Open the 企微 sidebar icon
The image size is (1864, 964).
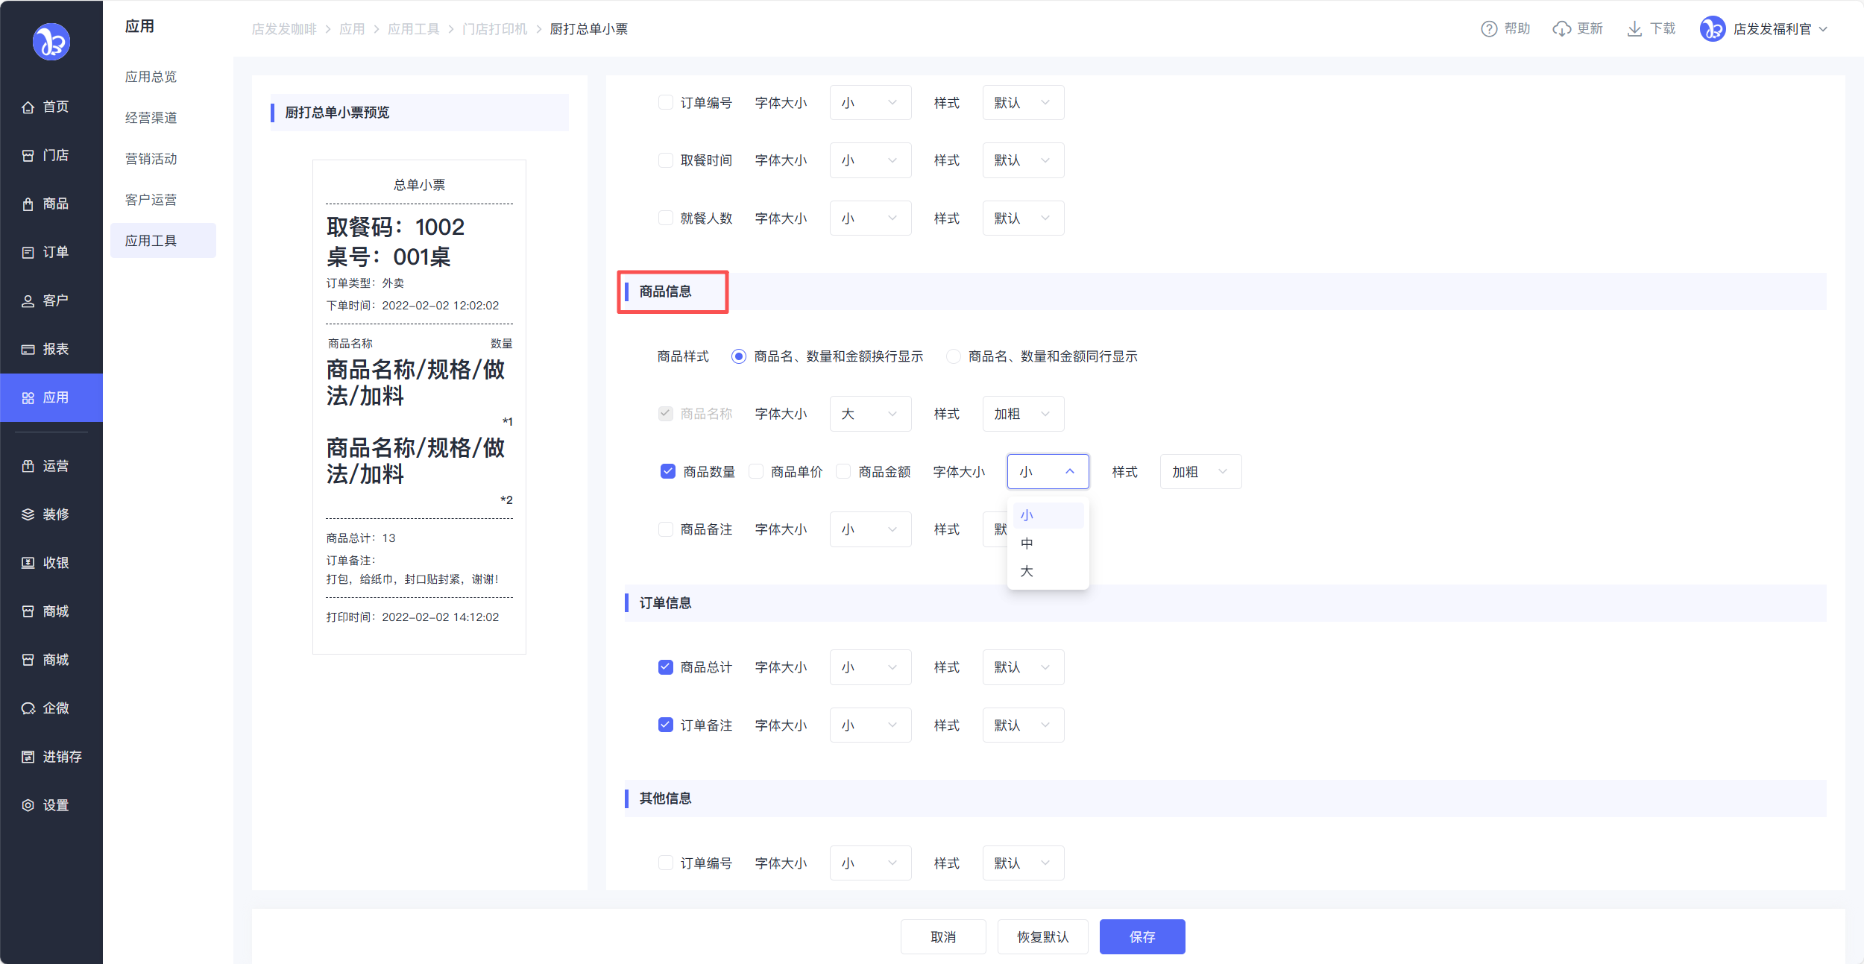(x=28, y=708)
